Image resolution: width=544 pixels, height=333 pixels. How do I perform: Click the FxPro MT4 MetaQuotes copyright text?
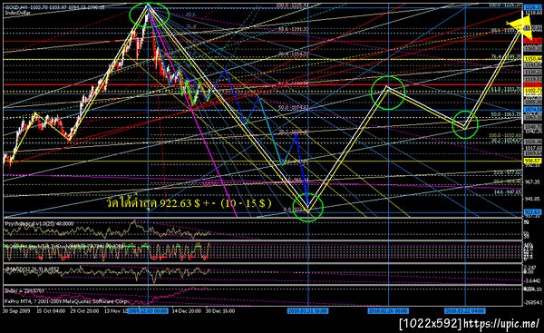click(x=67, y=301)
